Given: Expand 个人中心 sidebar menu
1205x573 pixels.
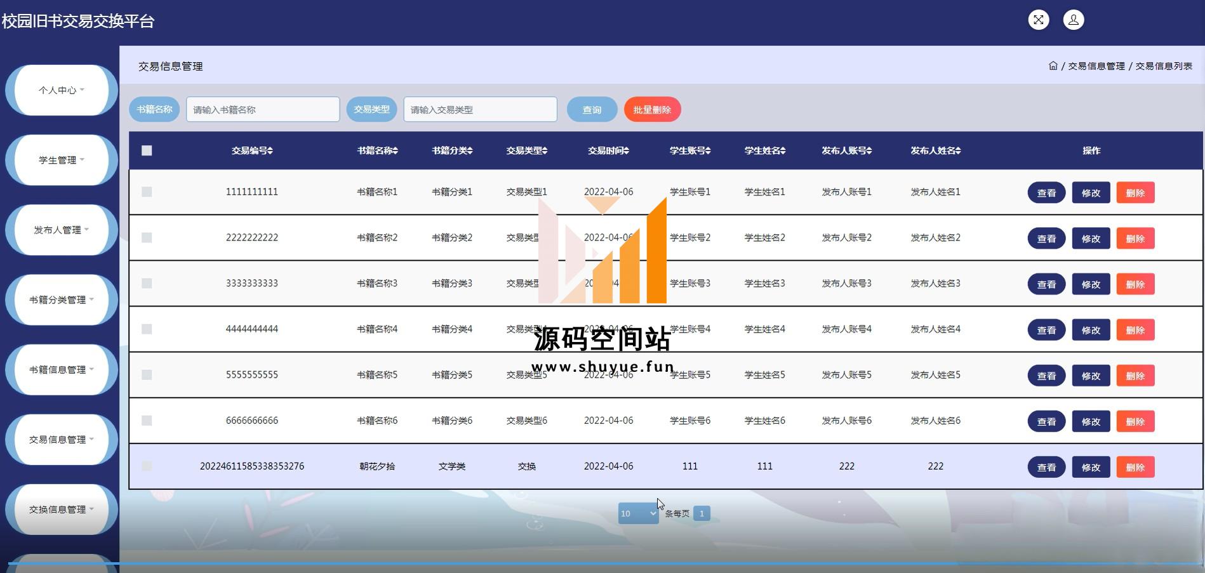Looking at the screenshot, I should pyautogui.click(x=62, y=90).
